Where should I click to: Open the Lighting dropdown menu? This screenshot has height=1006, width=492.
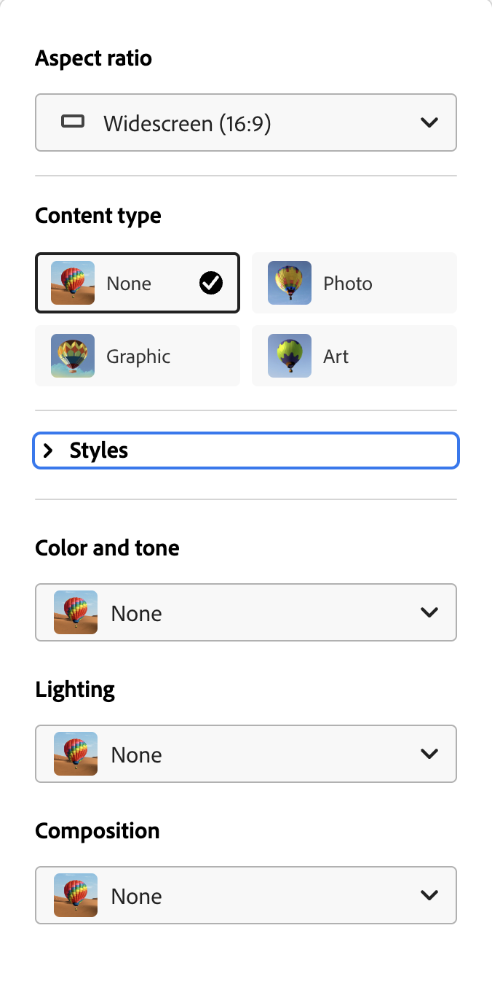point(246,754)
